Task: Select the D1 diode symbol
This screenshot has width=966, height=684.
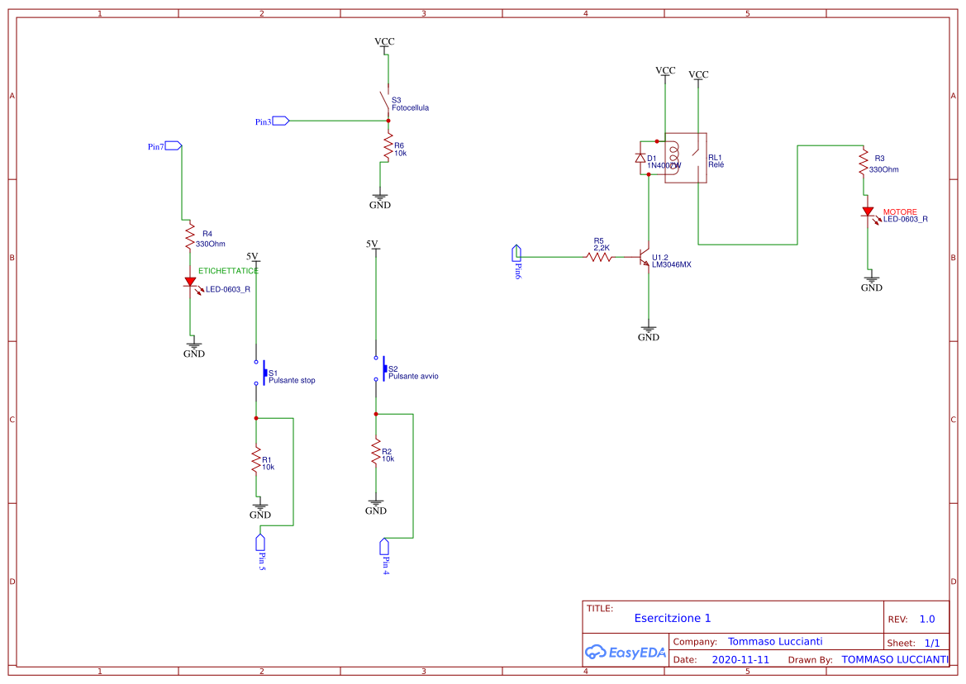Action: click(640, 159)
